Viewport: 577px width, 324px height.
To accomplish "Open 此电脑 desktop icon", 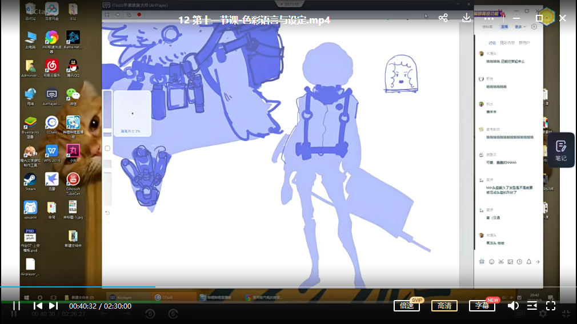I will 30,40.
